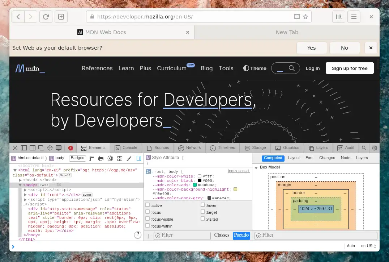Open the device settings monitor icon
Screen dimensions: 389x262
coord(59,148)
